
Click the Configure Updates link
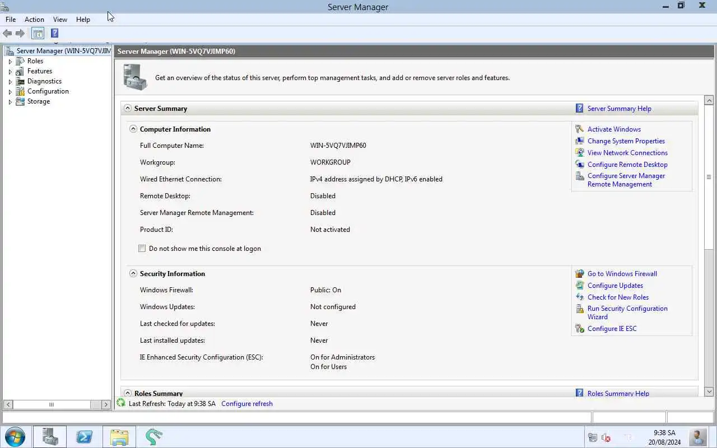click(x=615, y=286)
